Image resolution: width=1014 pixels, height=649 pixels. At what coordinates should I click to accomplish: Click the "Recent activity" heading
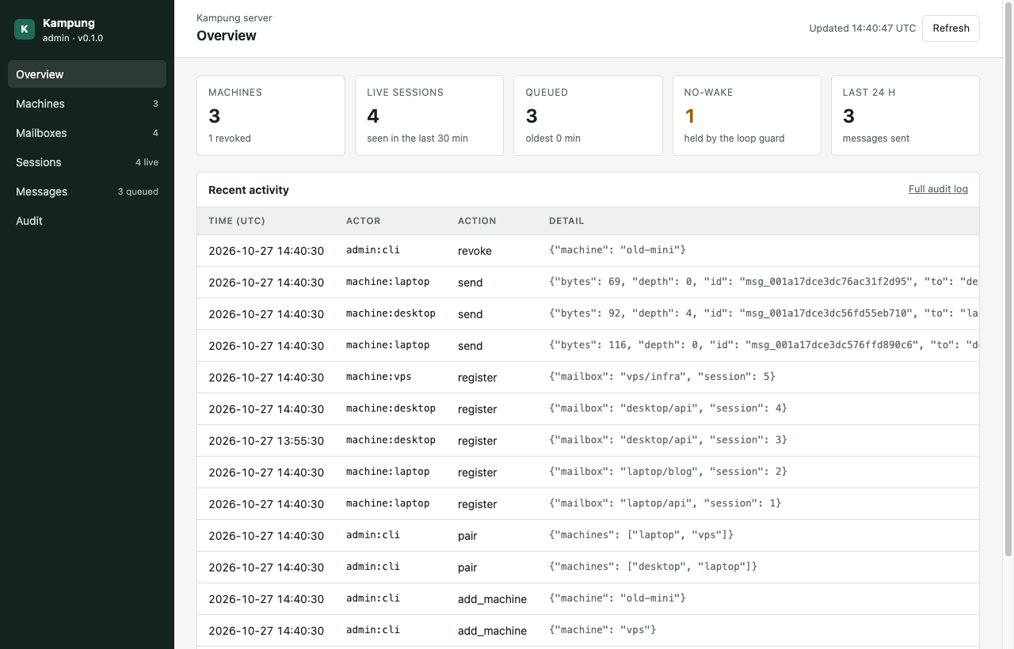coord(249,190)
